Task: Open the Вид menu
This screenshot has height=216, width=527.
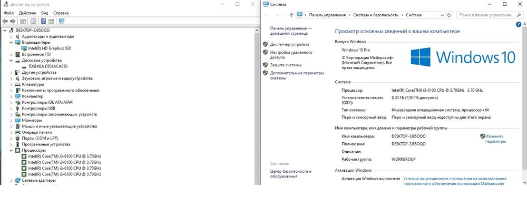Action: [45, 13]
